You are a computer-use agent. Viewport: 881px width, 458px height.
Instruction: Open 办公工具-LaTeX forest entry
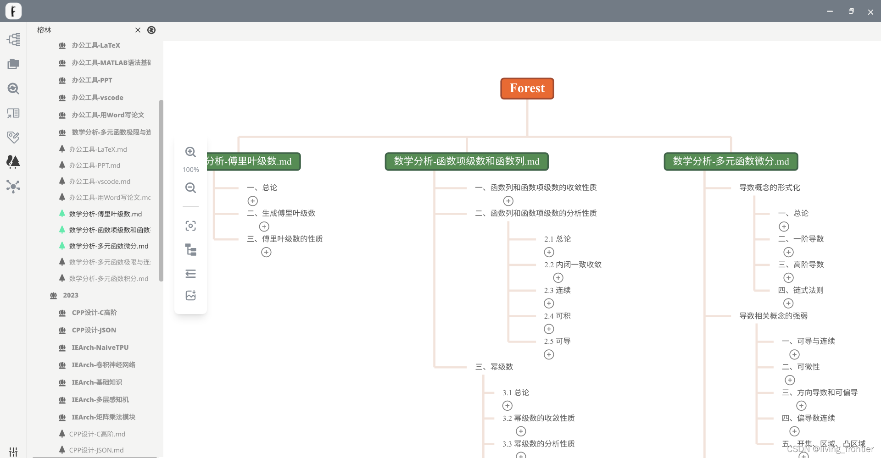click(x=96, y=45)
